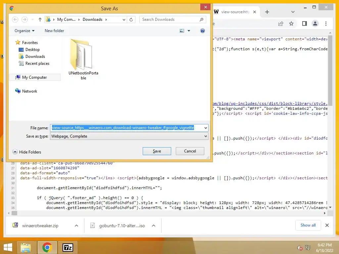Viewport: 339px width, 254px height.
Task: Open a new tab in Chrome
Action: [x=267, y=12]
